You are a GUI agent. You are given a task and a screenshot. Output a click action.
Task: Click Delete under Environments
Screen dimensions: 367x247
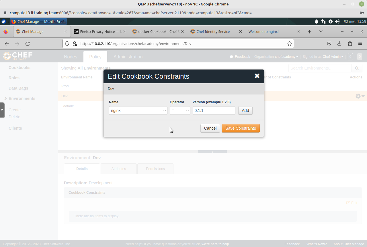point(14,117)
